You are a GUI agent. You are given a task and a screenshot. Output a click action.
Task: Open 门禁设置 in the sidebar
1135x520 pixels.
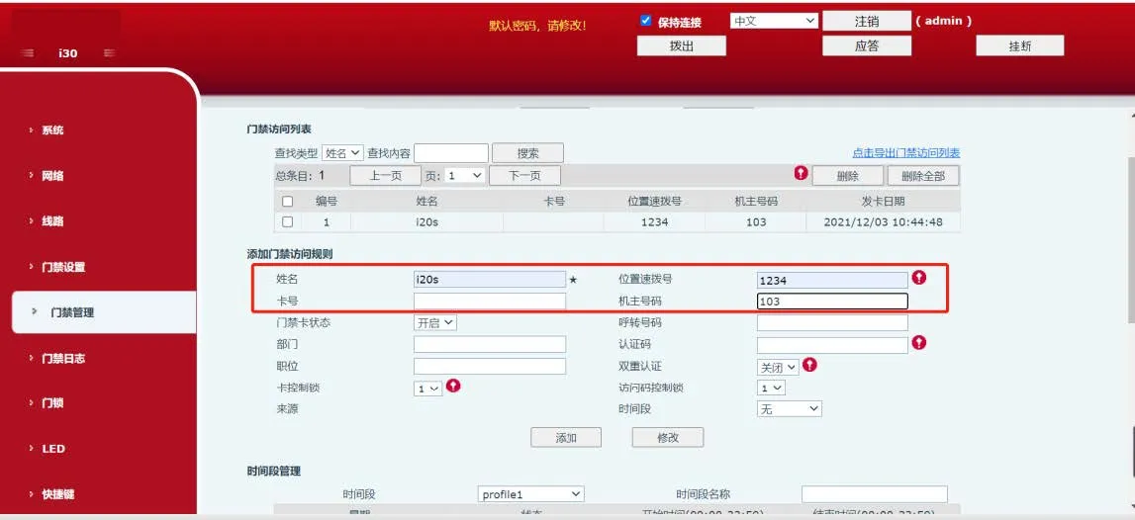click(x=63, y=267)
